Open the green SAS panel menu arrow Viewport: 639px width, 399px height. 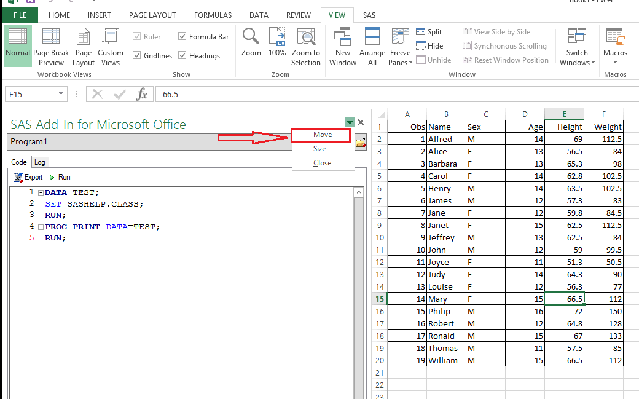tap(350, 122)
